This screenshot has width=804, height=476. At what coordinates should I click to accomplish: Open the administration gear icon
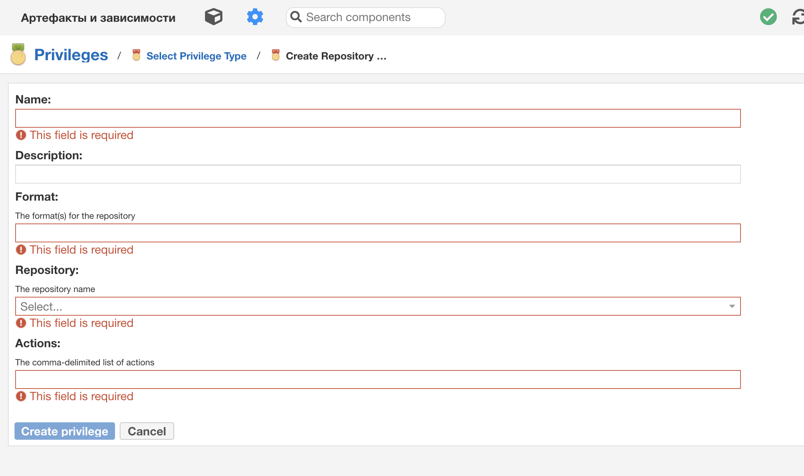point(255,17)
